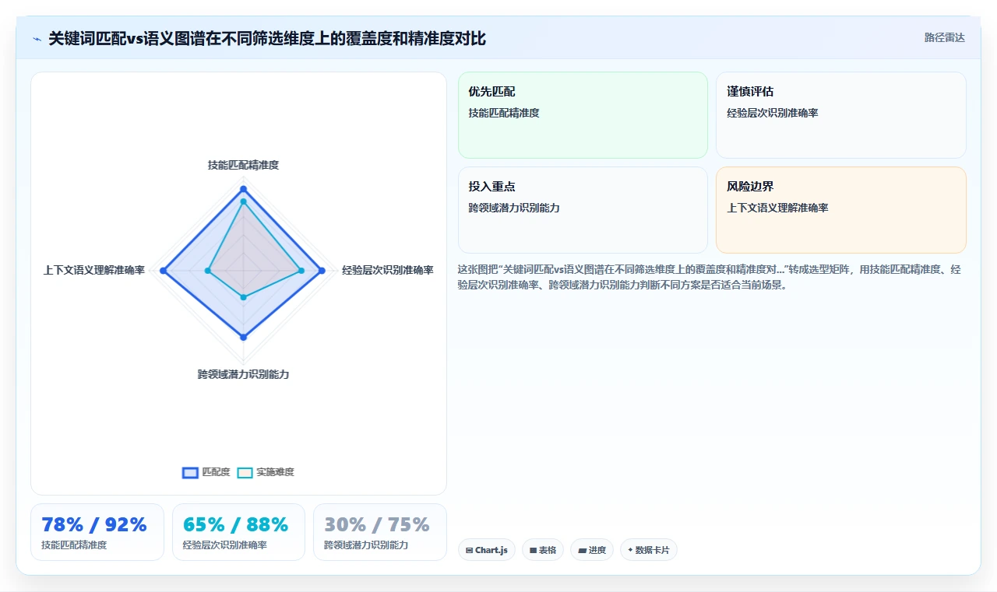Click 技能匹配精准度 text inside 优先匹配 card
Viewport: 997px width, 592px height.
pyautogui.click(x=504, y=113)
